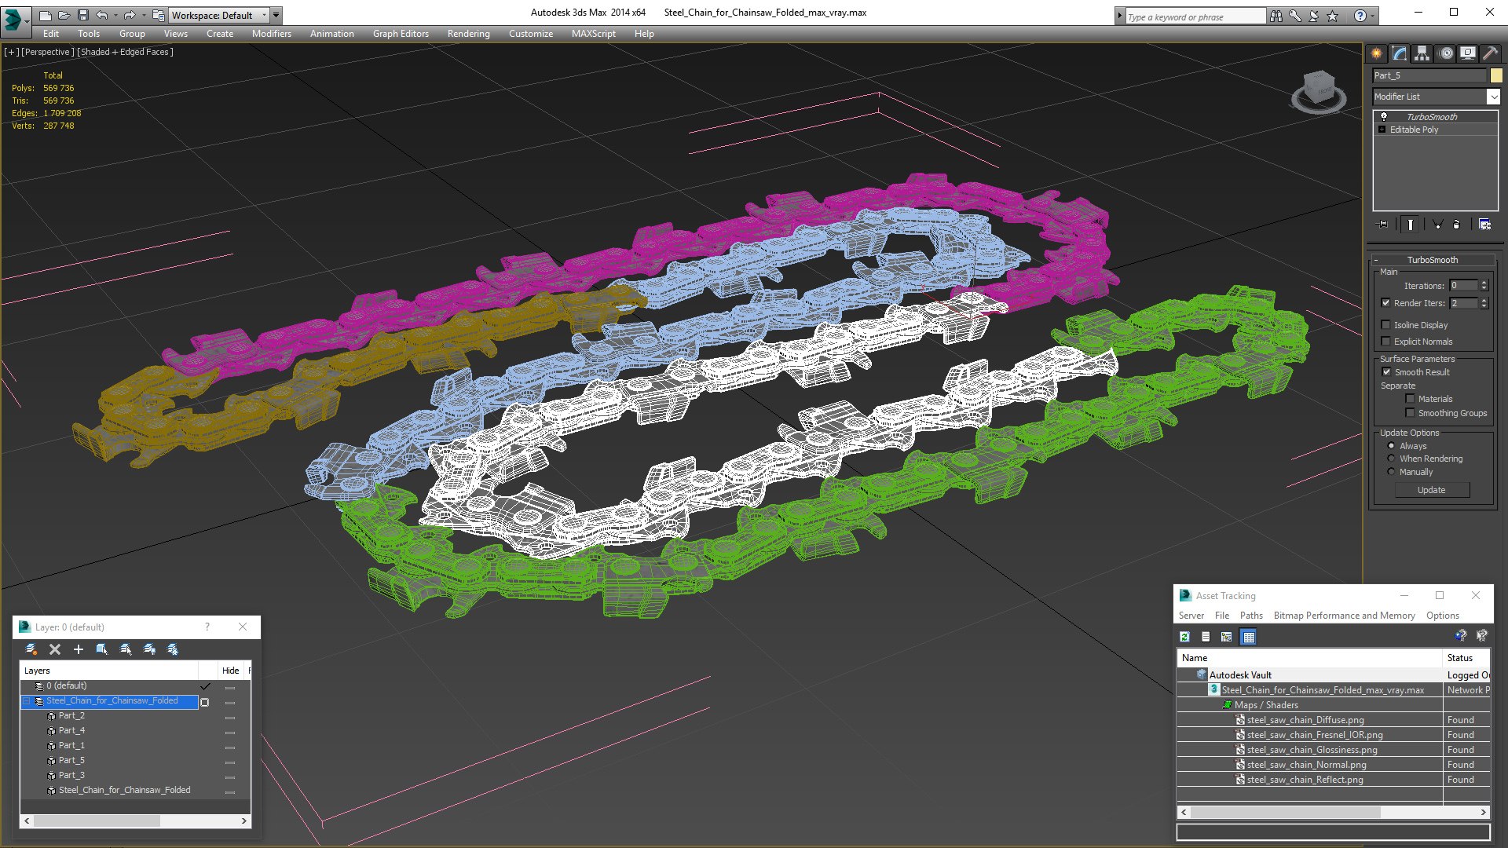Viewport: 1508px width, 848px height.
Task: Click the TurboSmooth Update button
Action: (1431, 490)
